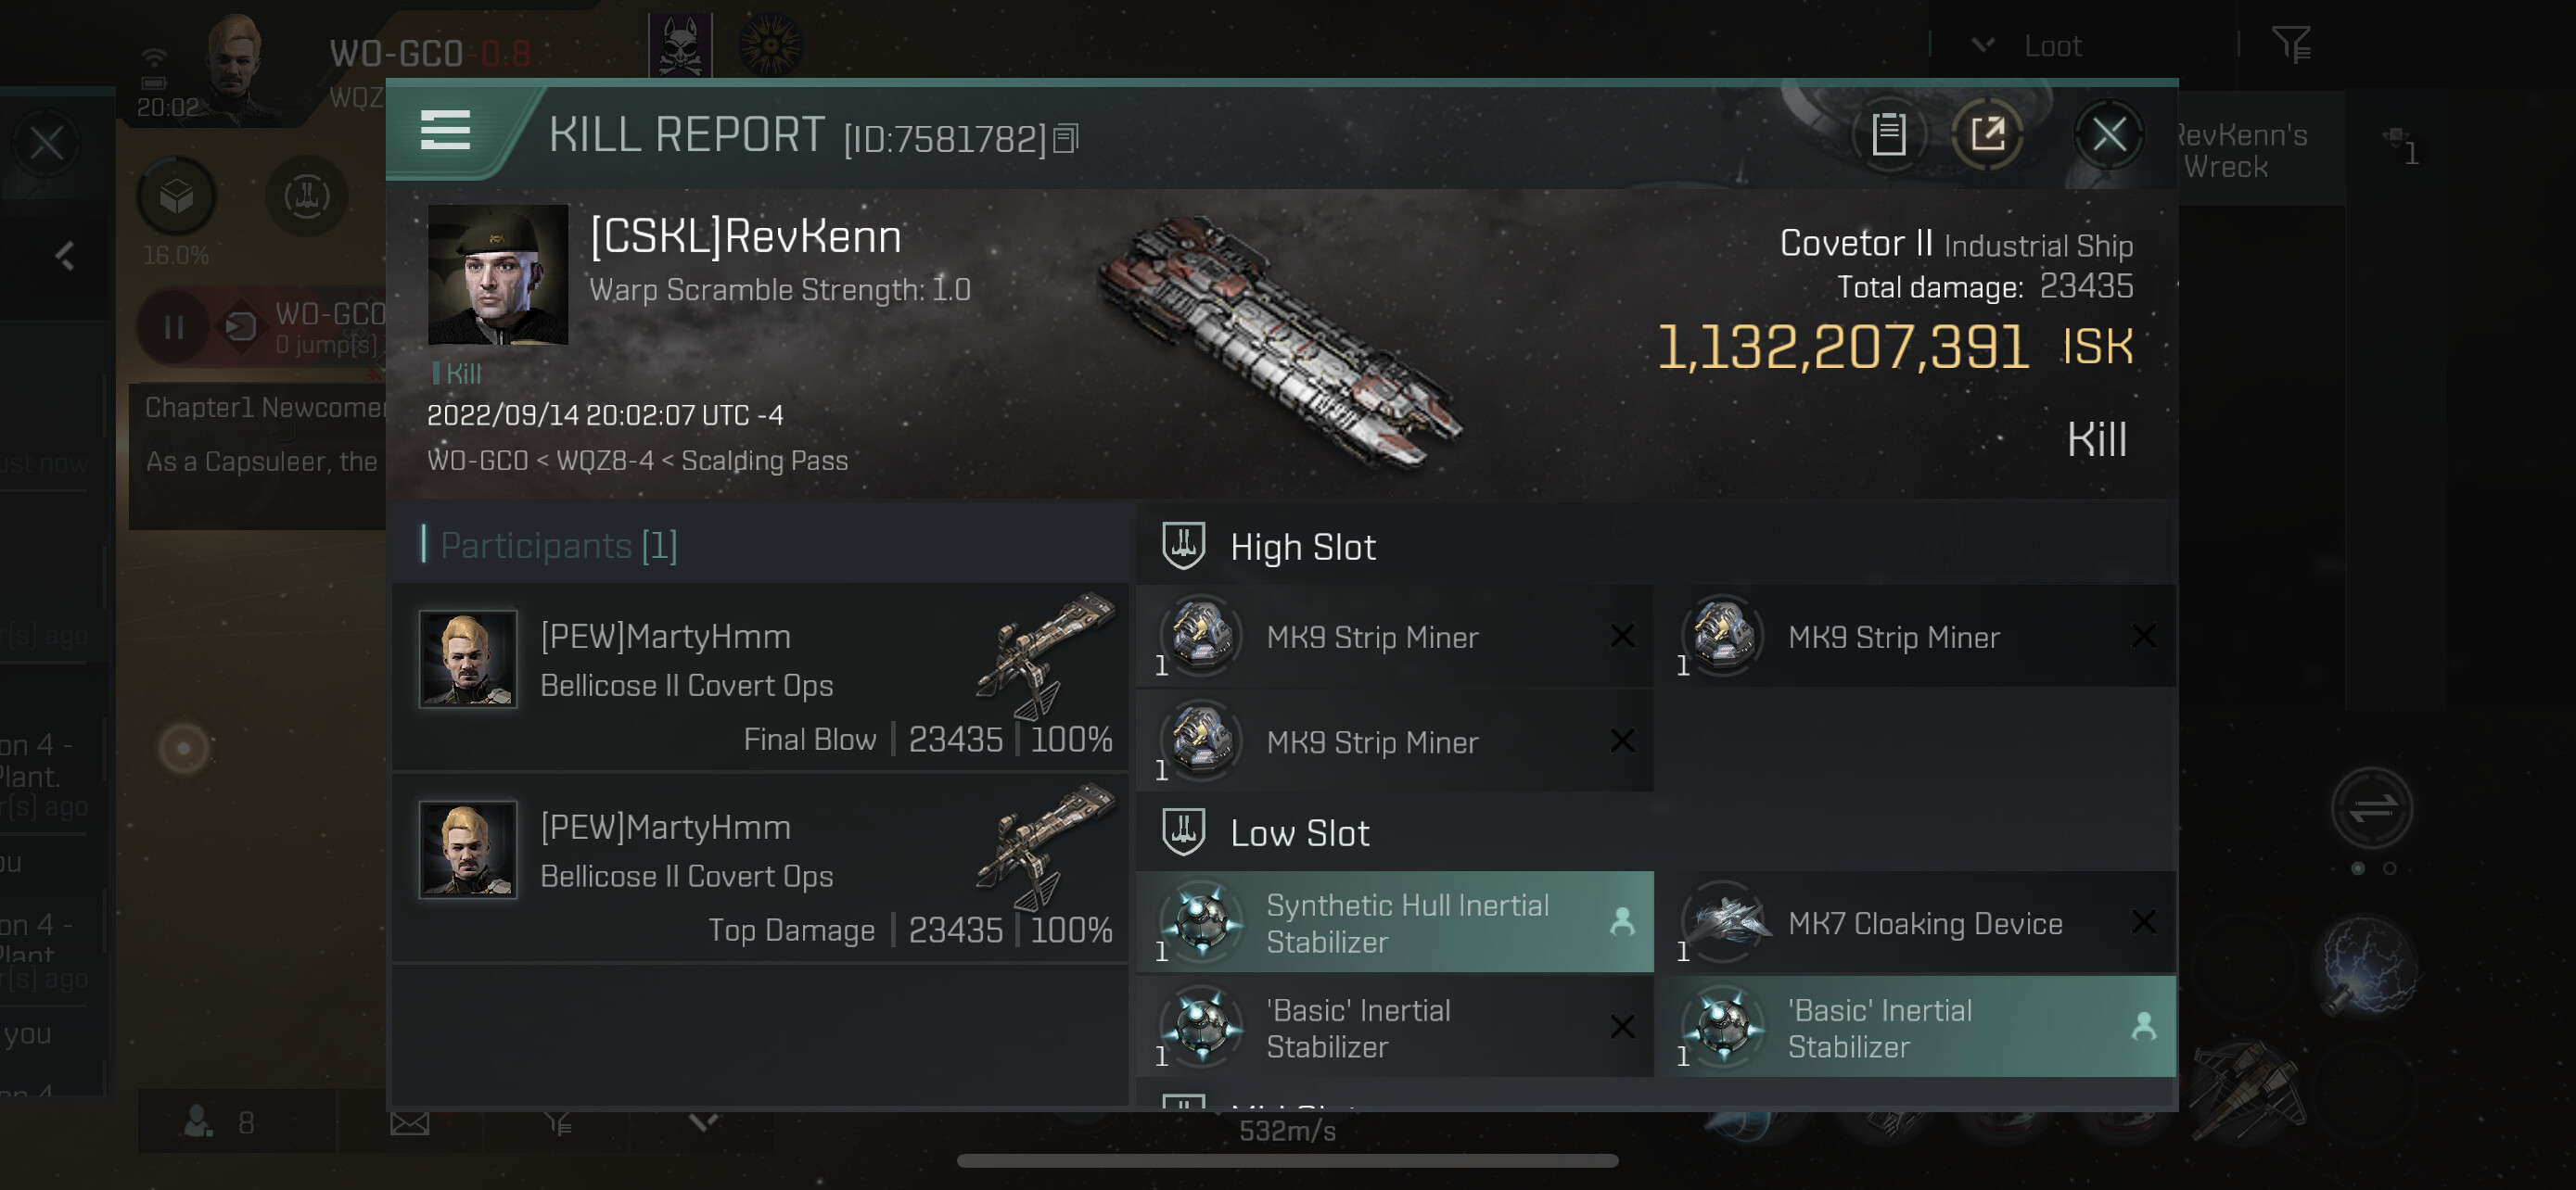
Task: Pause the autopilot route
Action: pos(174,327)
